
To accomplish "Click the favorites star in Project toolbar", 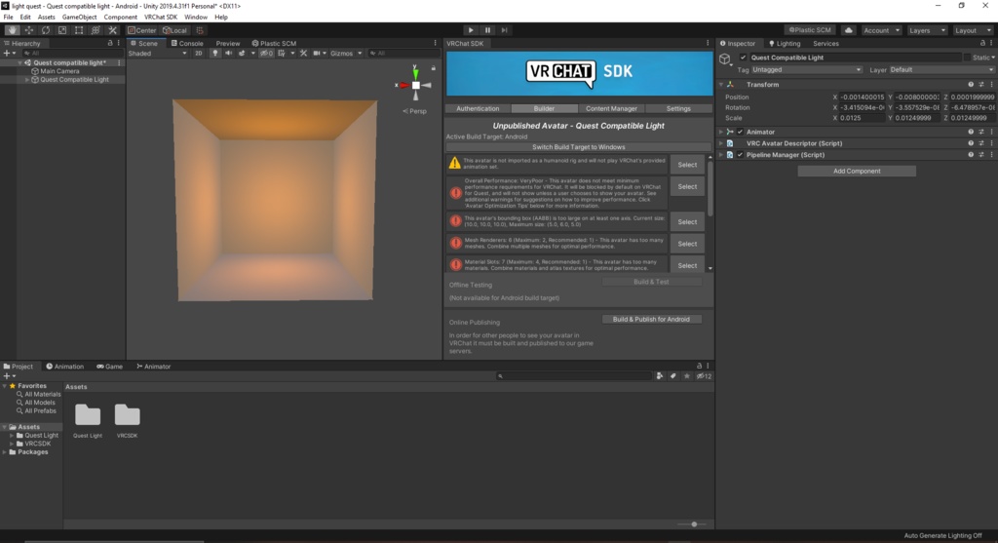I will 687,376.
